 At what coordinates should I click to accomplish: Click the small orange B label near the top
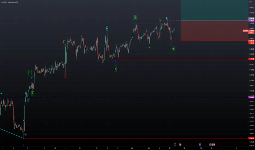tap(160, 21)
